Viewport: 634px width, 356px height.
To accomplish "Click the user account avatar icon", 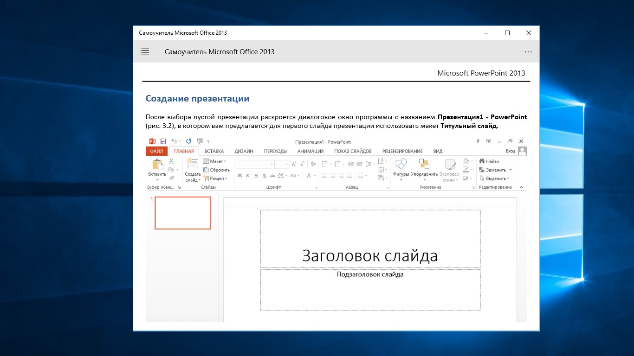I will 522,151.
